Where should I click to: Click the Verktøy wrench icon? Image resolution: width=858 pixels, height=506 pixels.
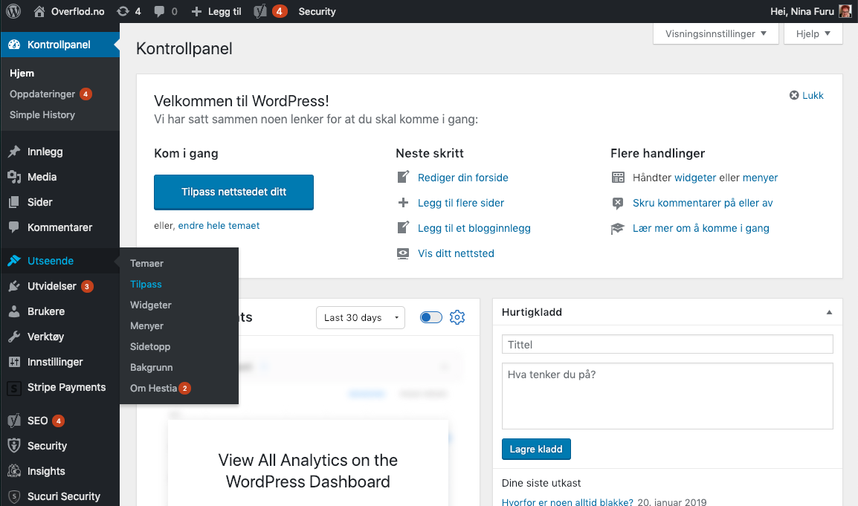[14, 337]
